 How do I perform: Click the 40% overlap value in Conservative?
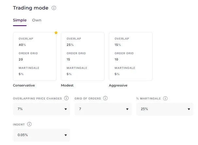pos(22,45)
